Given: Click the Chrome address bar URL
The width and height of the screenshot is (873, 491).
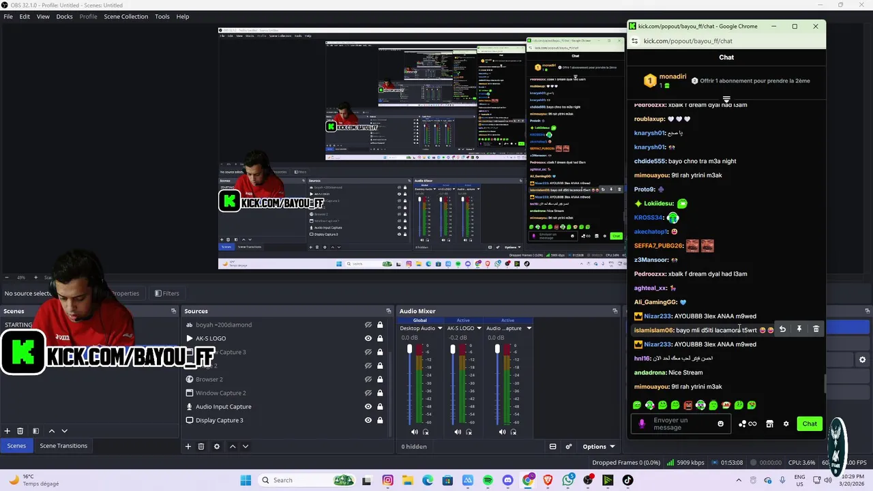Looking at the screenshot, I should (x=687, y=41).
